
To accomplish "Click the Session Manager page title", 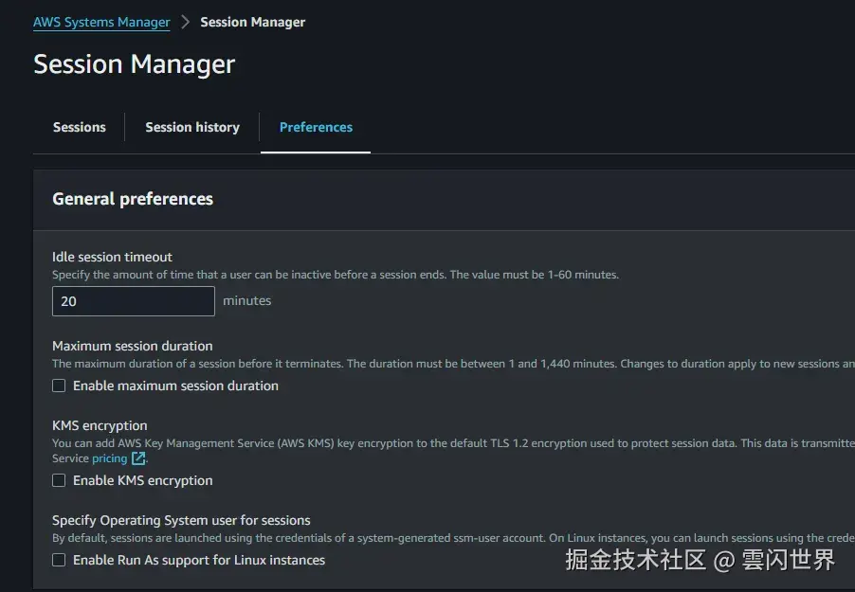I will coord(135,64).
